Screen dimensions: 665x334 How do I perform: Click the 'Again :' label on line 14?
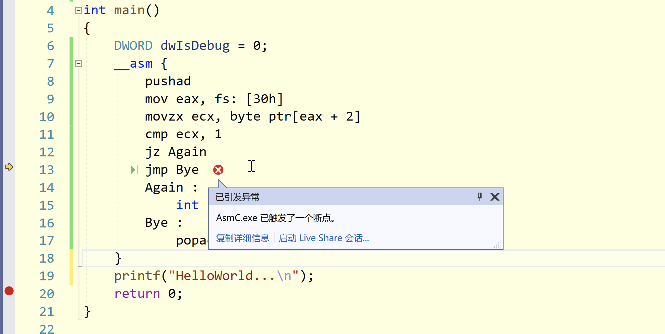click(171, 187)
